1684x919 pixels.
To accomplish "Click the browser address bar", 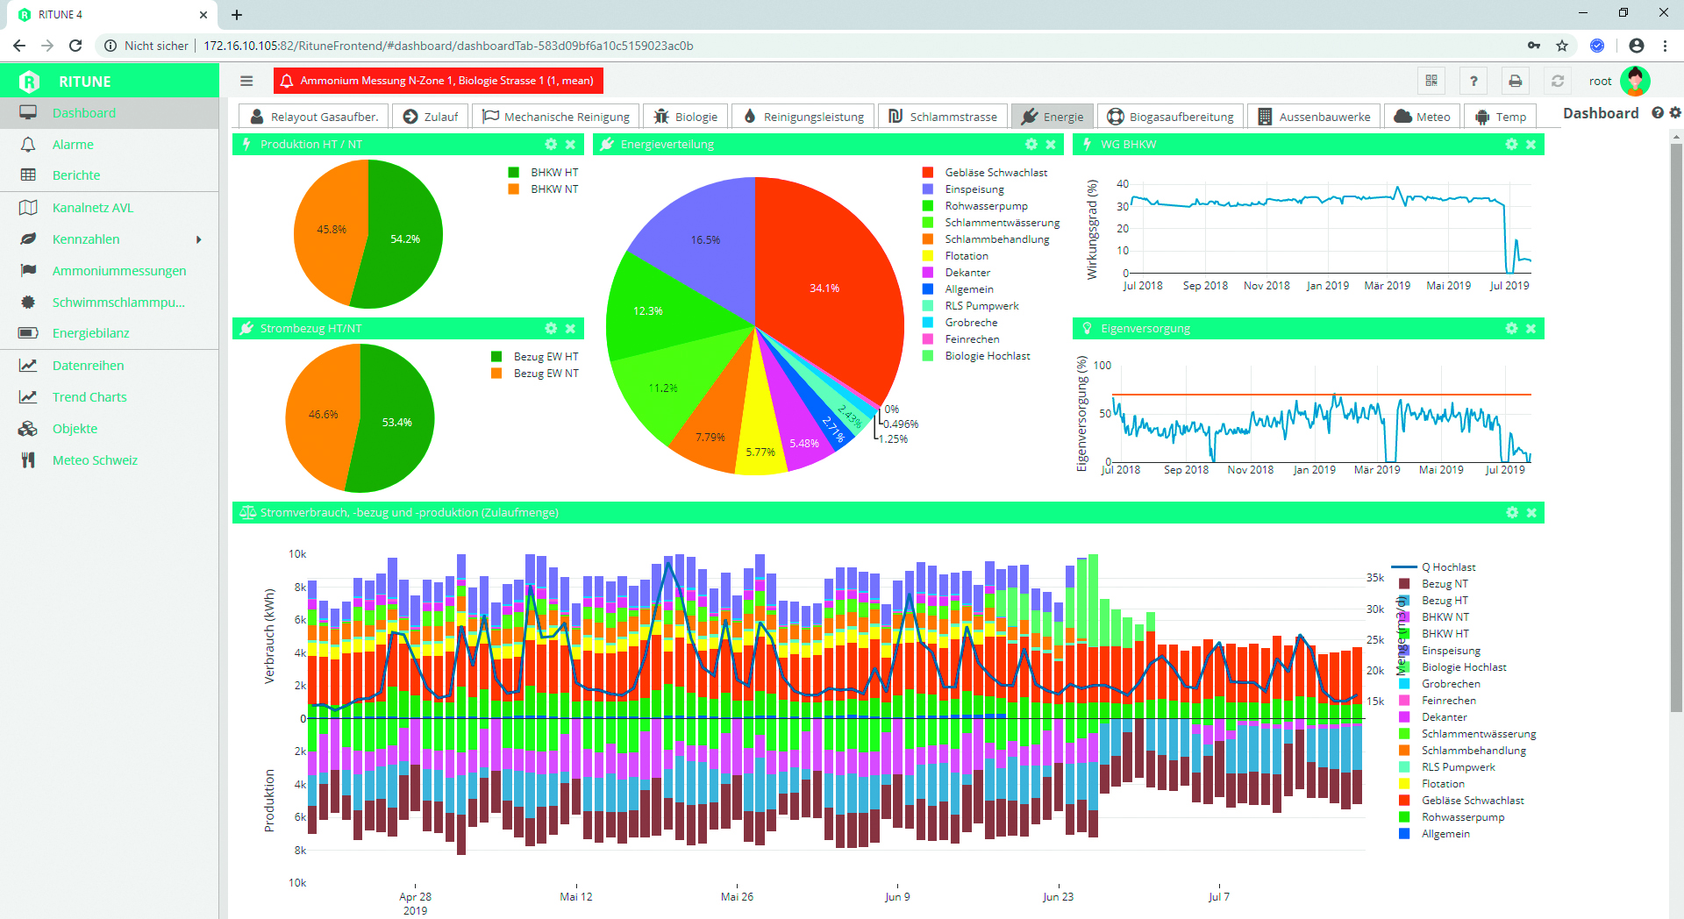I will pos(614,46).
